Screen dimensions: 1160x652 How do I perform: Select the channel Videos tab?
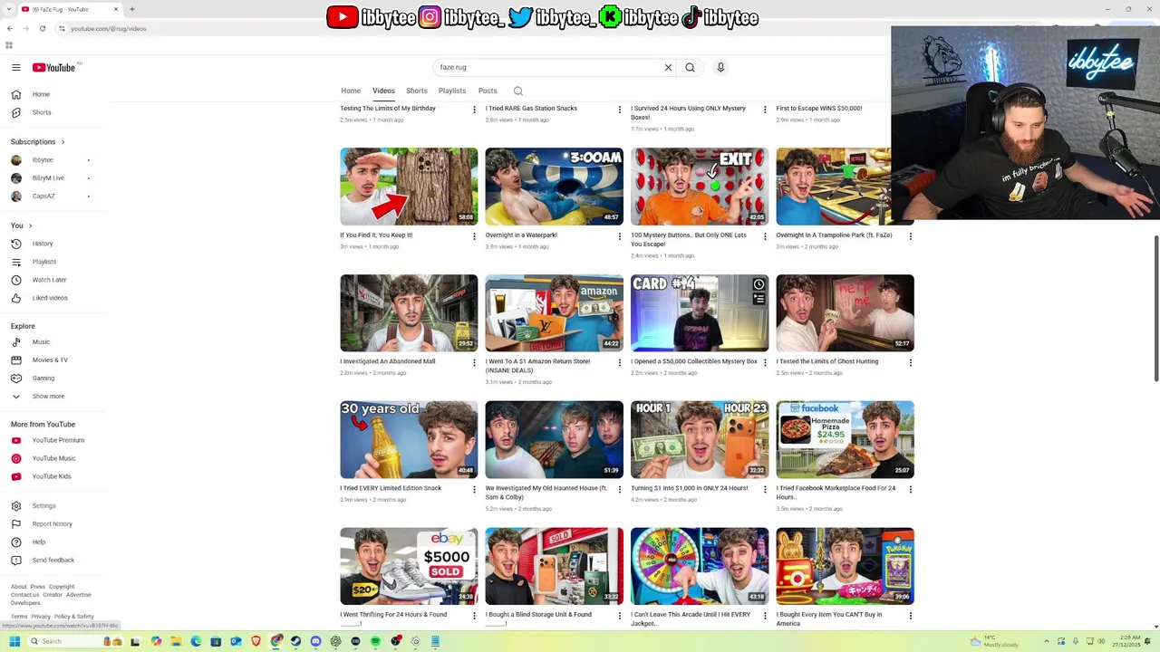coord(383,91)
